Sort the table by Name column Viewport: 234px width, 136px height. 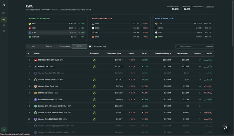[x=37, y=54]
